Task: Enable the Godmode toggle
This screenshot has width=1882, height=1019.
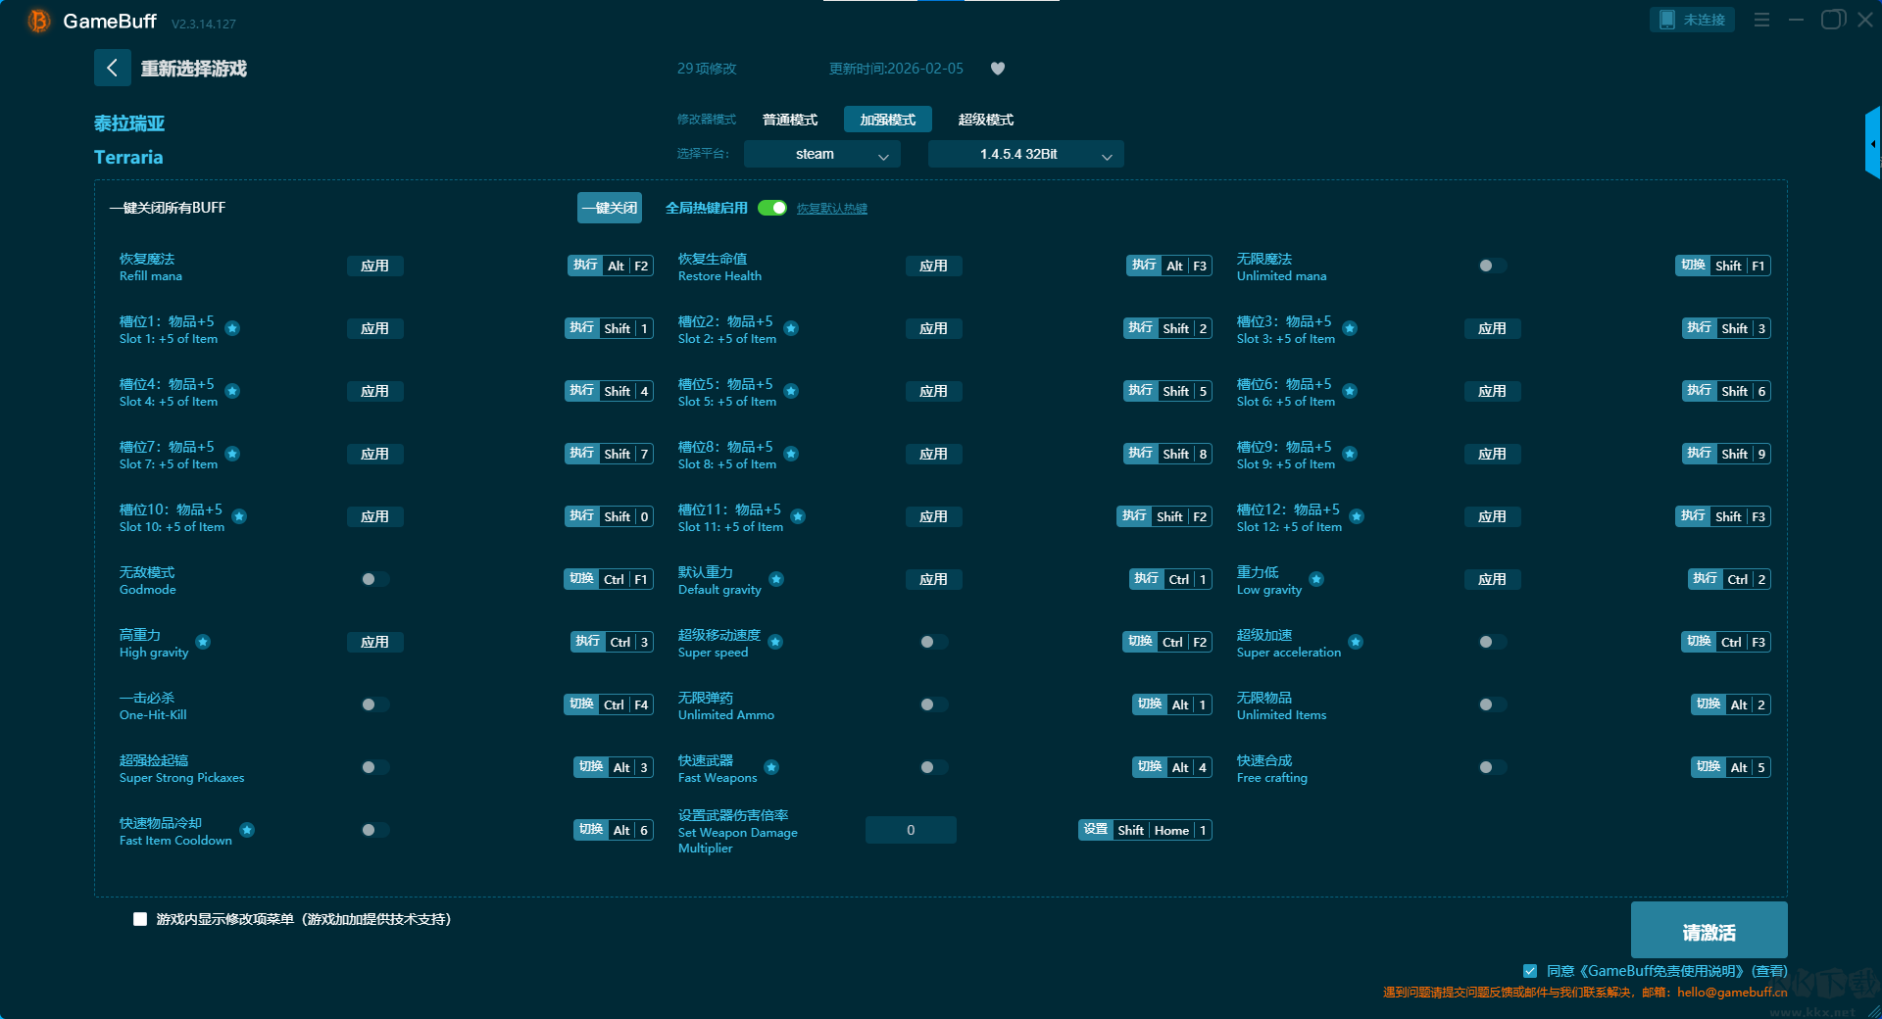Action: (x=374, y=579)
